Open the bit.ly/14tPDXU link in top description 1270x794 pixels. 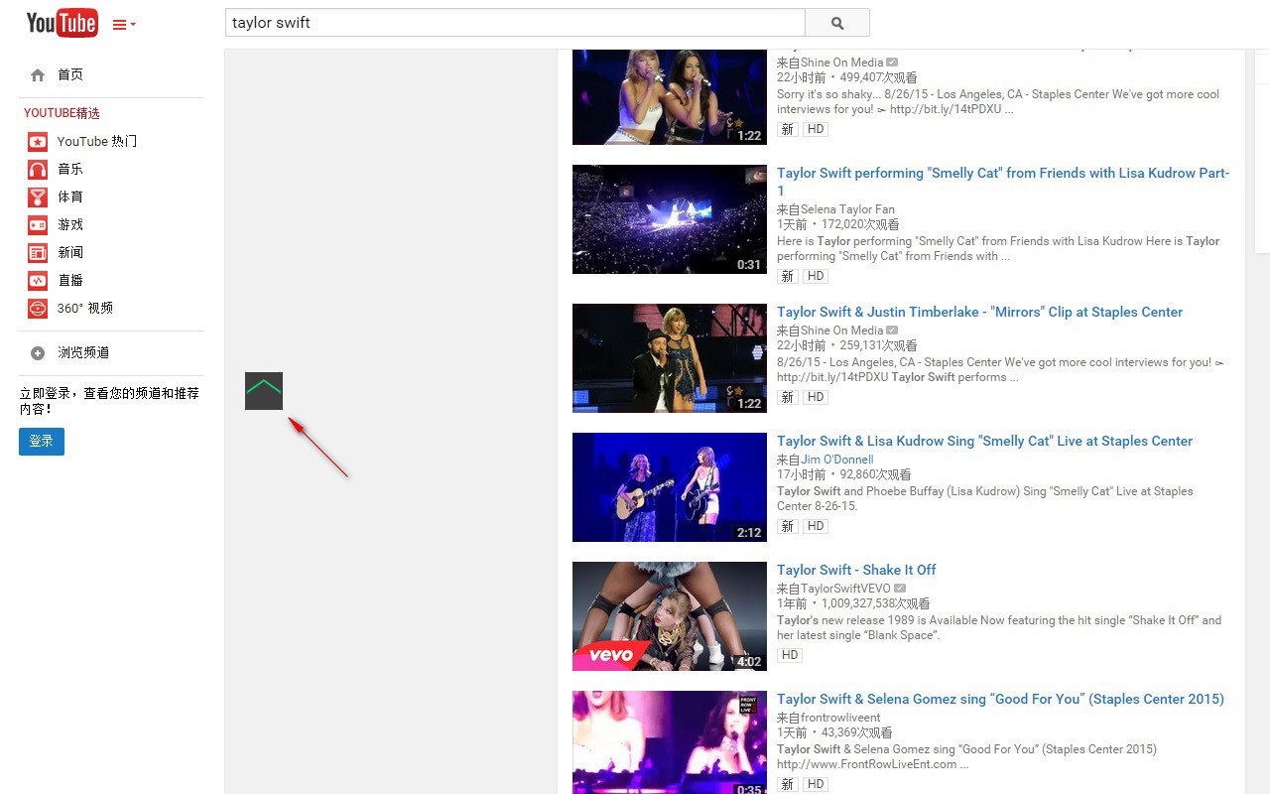tap(946, 109)
